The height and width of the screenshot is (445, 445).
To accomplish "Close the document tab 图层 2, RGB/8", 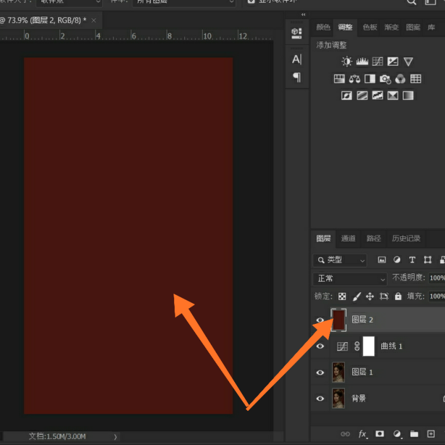I will pyautogui.click(x=93, y=20).
